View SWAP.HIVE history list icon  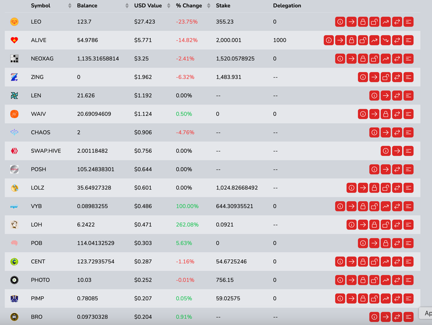[x=408, y=151]
